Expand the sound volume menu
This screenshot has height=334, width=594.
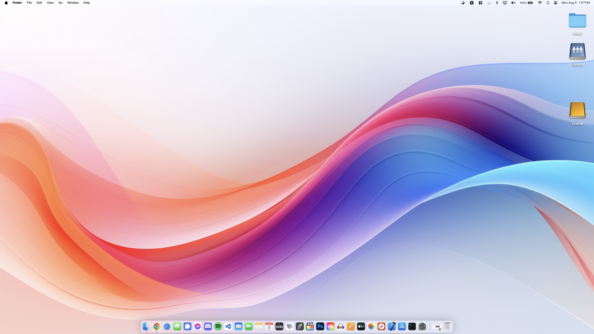513,3
